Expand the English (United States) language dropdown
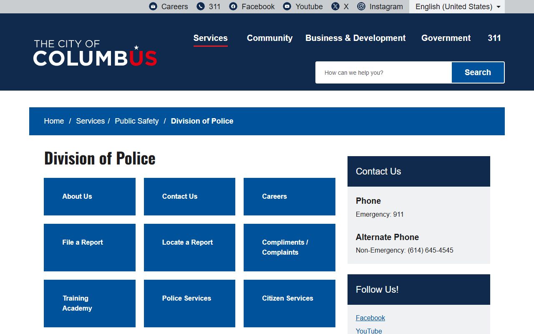This screenshot has width=534, height=334. pyautogui.click(x=457, y=7)
